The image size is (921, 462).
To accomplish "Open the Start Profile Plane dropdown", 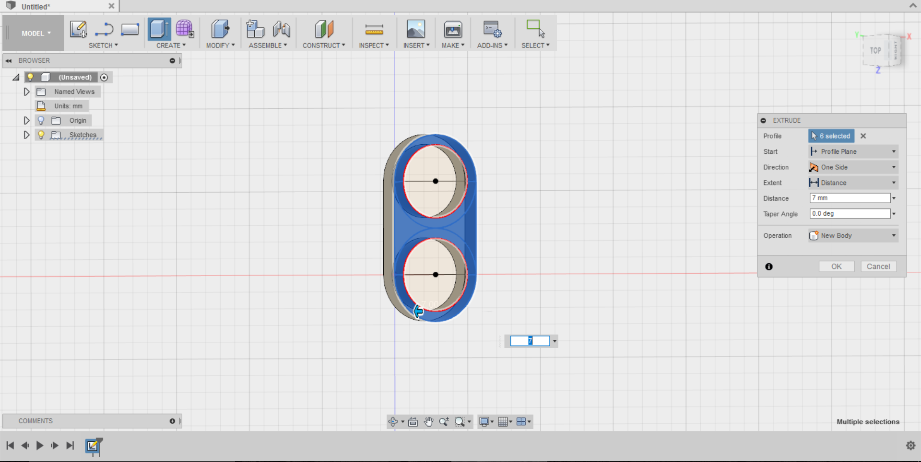I will [853, 152].
